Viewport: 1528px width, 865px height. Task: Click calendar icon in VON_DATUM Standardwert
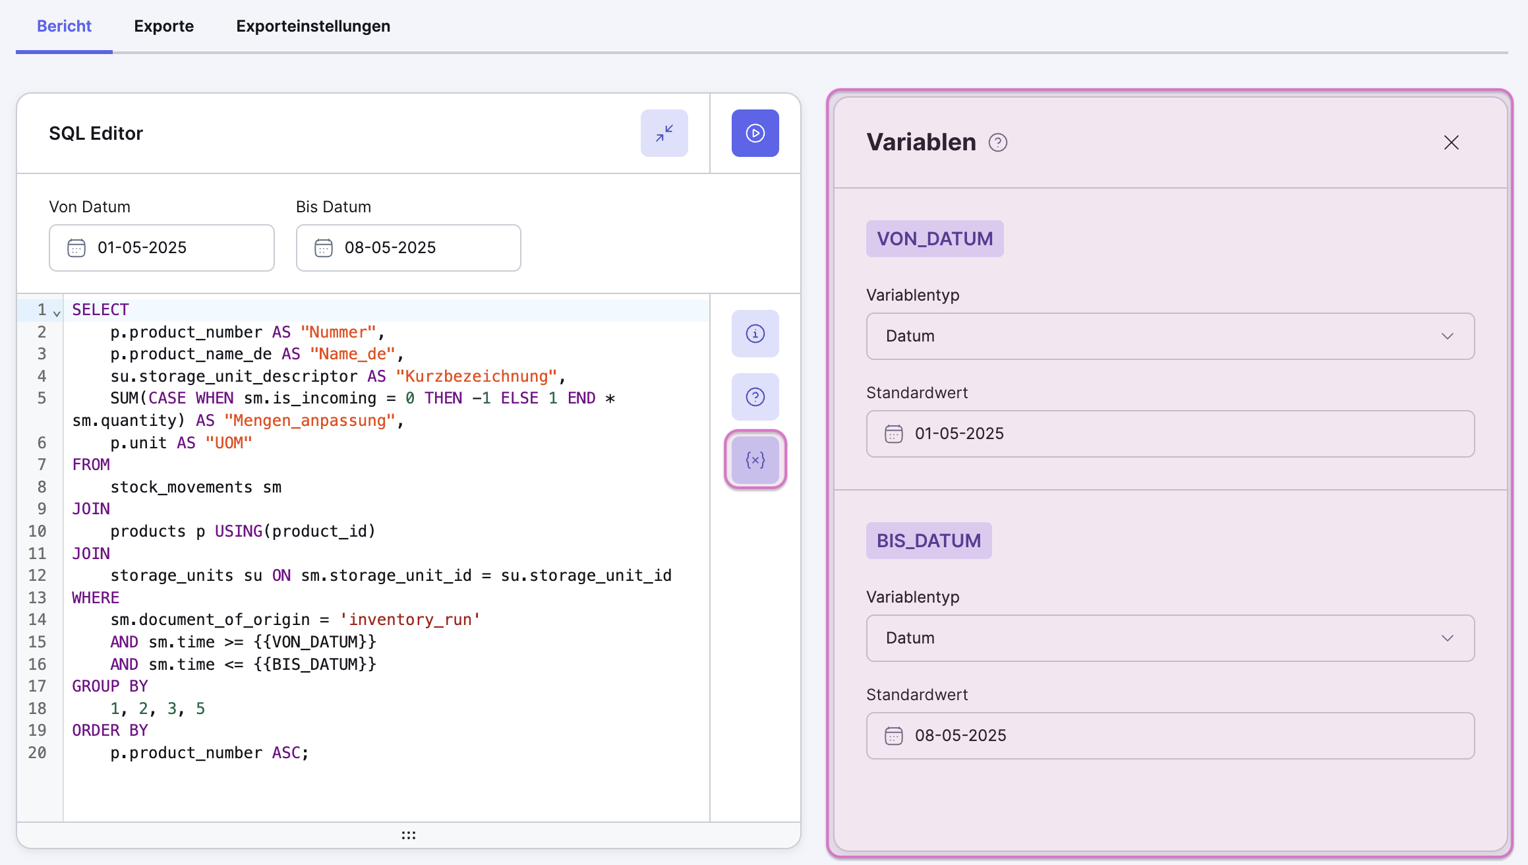[x=893, y=434]
